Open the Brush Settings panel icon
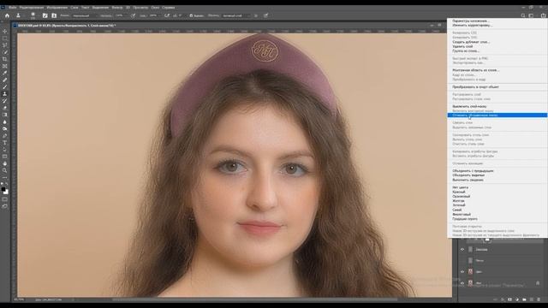Screen dimensions: 548x308 [45, 15]
